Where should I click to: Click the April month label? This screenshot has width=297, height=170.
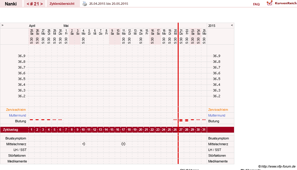(x=32, y=26)
